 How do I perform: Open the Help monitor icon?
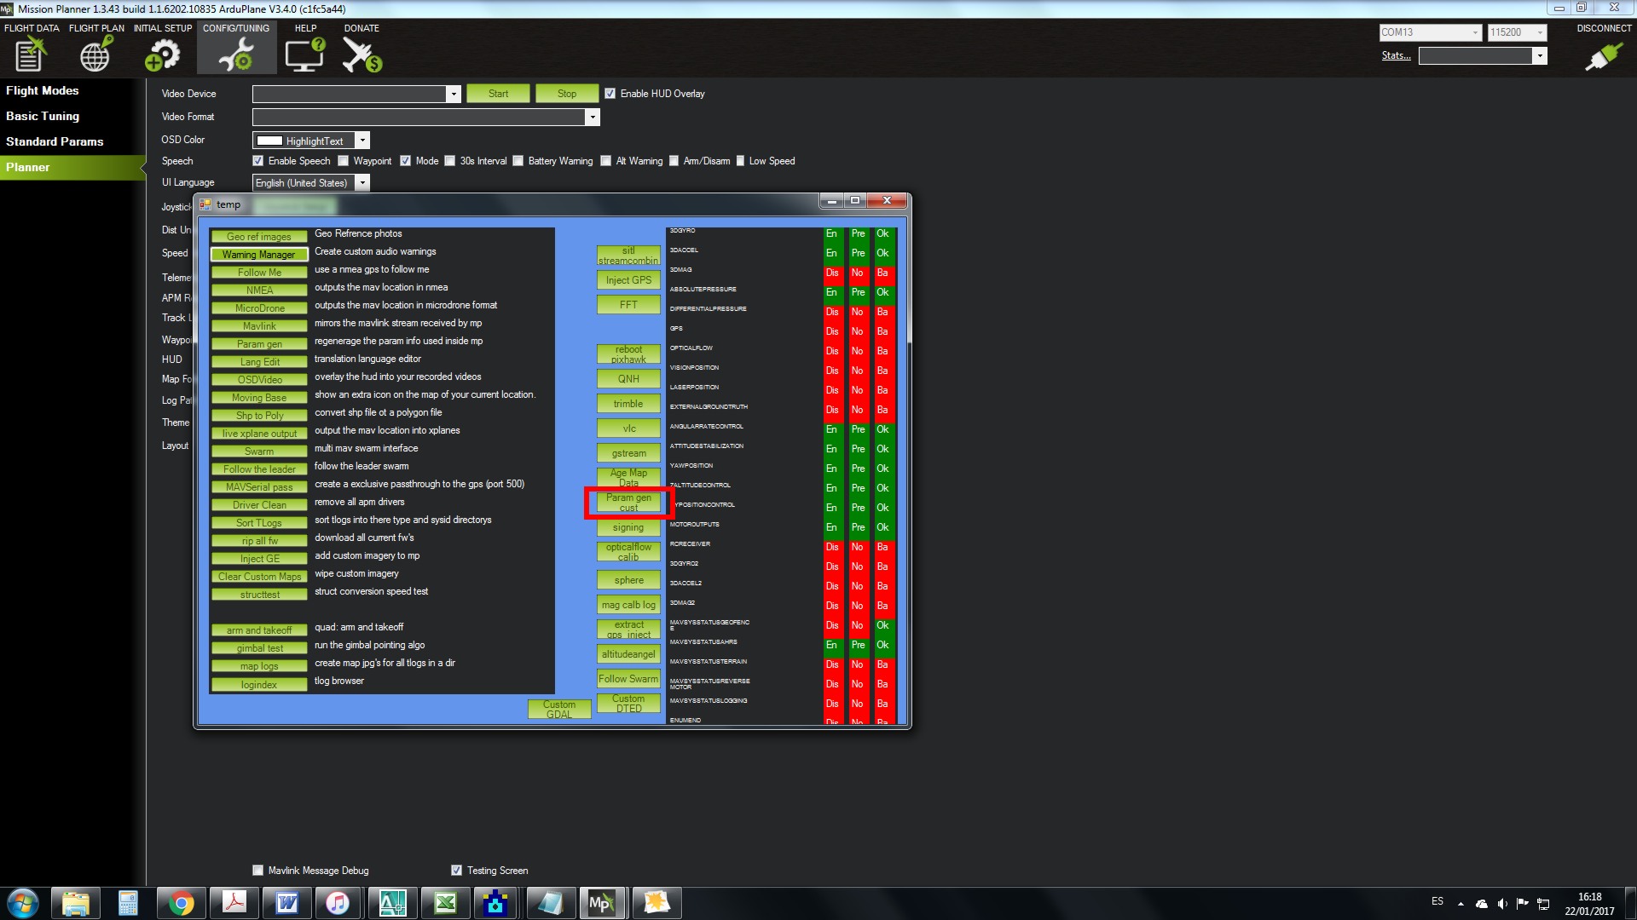(304, 55)
